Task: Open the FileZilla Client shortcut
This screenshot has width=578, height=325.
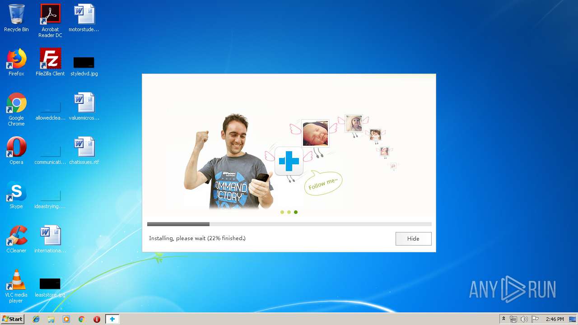Action: pyautogui.click(x=50, y=62)
